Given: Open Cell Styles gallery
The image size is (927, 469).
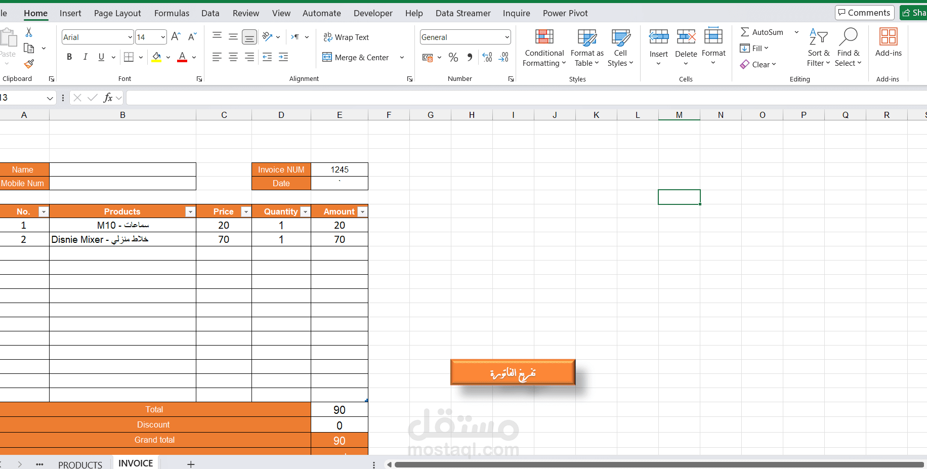Looking at the screenshot, I should 620,48.
